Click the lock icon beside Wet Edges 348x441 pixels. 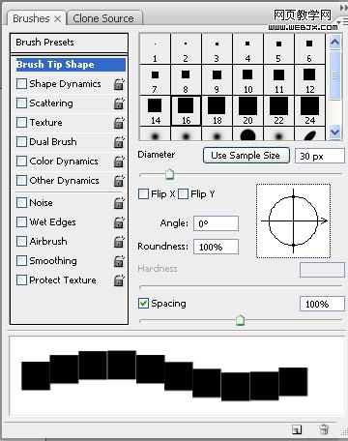119,222
